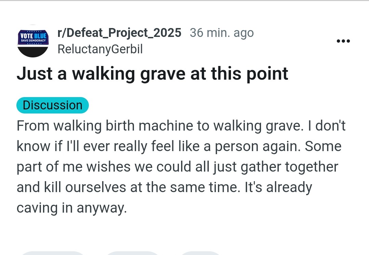Click the Vote Blue subreddit avatar
The height and width of the screenshot is (255, 369).
[33, 41]
